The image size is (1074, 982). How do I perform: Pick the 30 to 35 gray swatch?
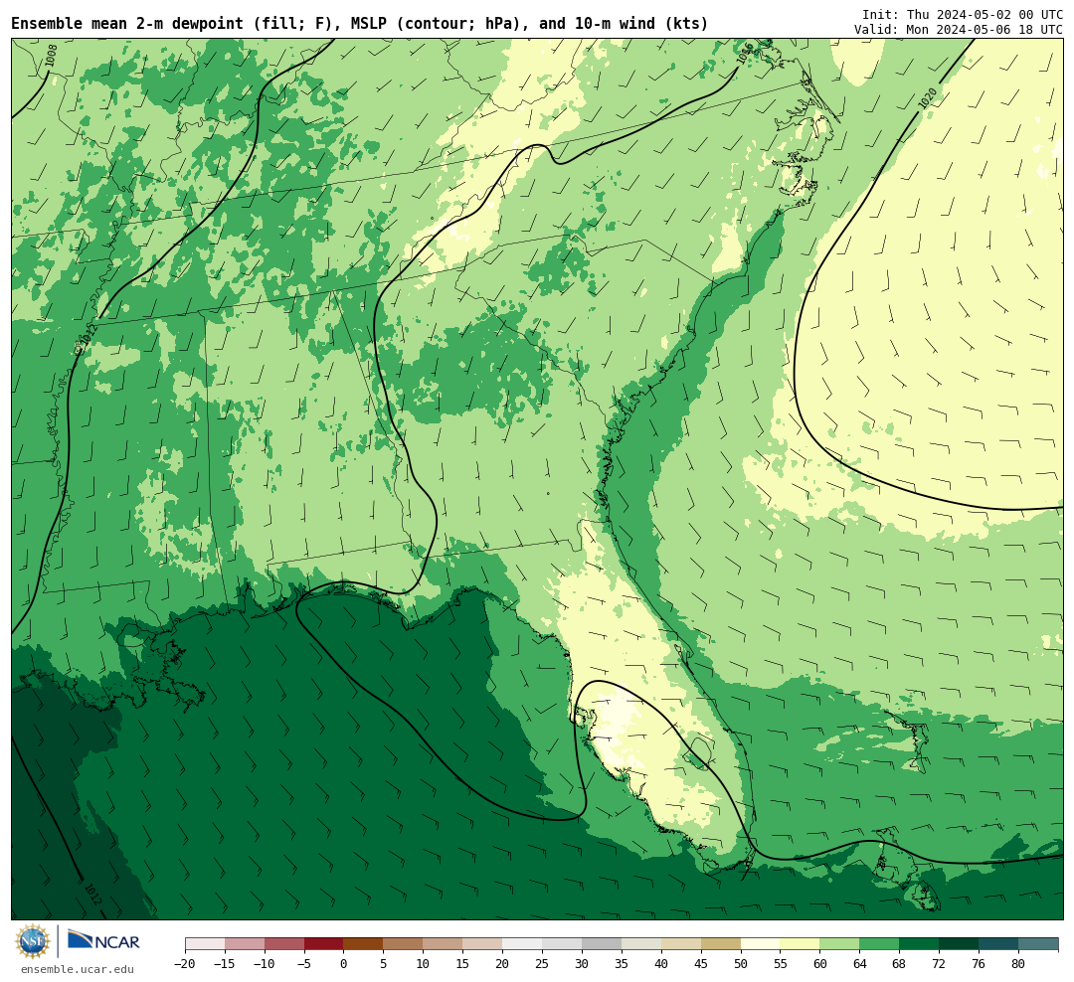pyautogui.click(x=602, y=944)
